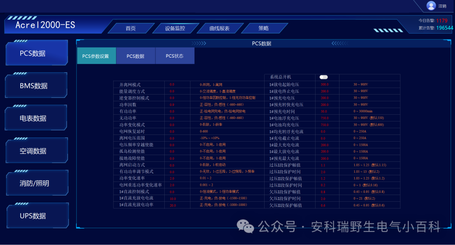Viewport: 455px width, 245px height.
Task: Edit the 1#最大充电电流 value 200.0
Action: coord(324,145)
